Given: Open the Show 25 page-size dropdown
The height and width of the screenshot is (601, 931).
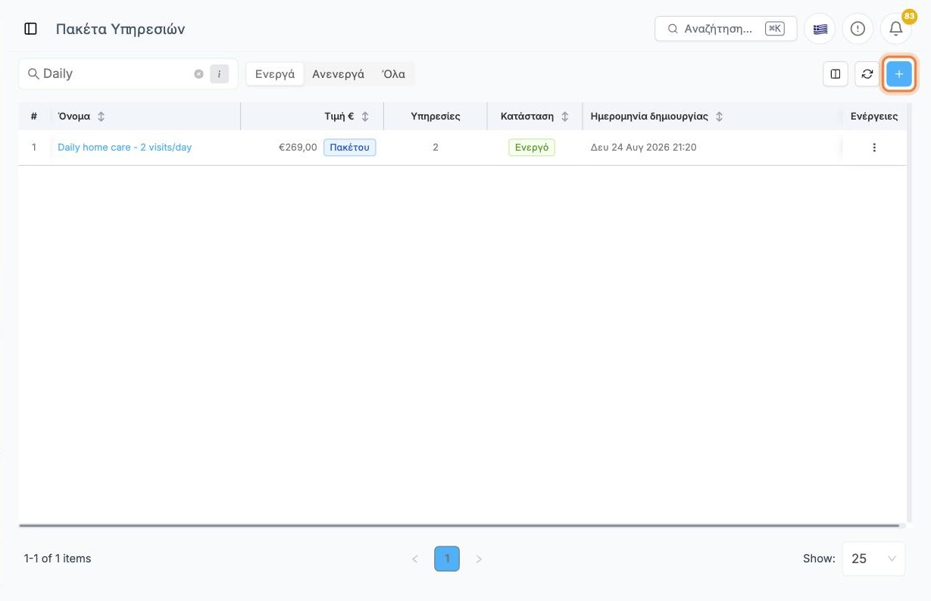Looking at the screenshot, I should tap(873, 559).
